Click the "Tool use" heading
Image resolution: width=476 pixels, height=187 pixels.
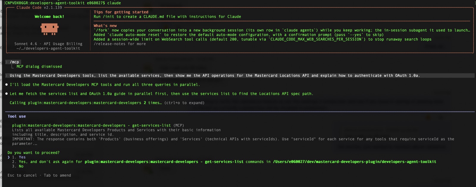[17, 116]
